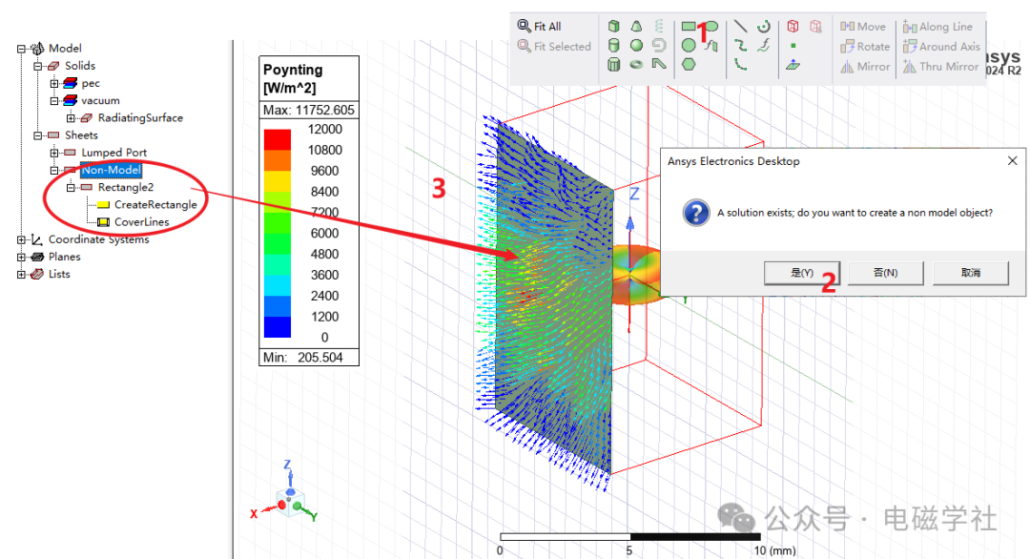This screenshot has width=1030, height=559.
Task: Select the CoverLines operation
Action: pyautogui.click(x=142, y=222)
